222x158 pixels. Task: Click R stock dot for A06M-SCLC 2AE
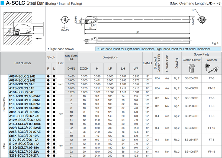tap(48, 76)
